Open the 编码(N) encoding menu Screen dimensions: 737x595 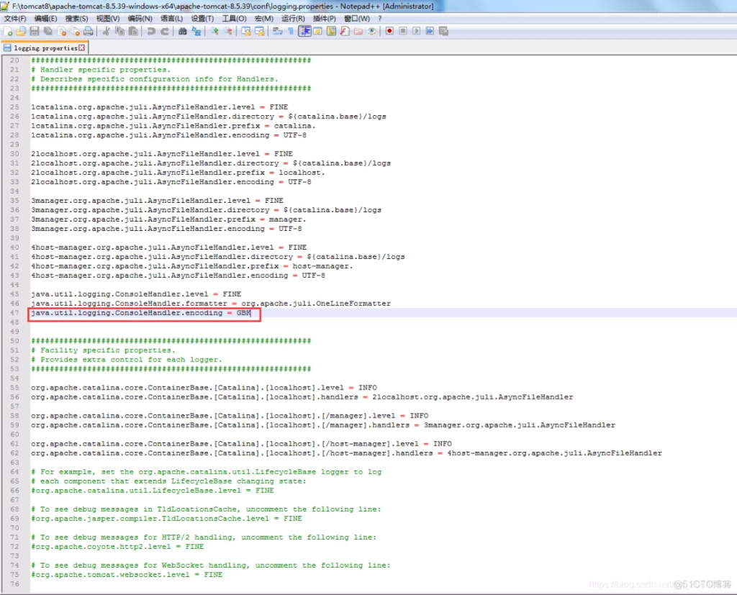tap(140, 18)
